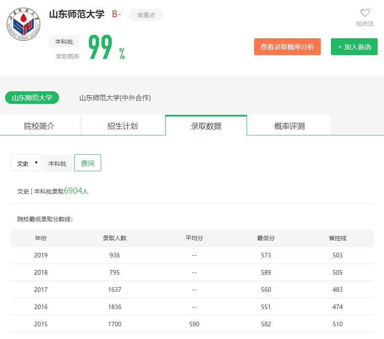Click minimum score 551

[266, 307]
